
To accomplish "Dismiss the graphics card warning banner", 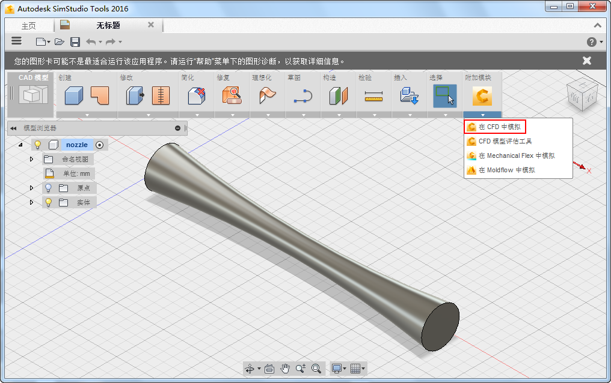I will point(586,61).
